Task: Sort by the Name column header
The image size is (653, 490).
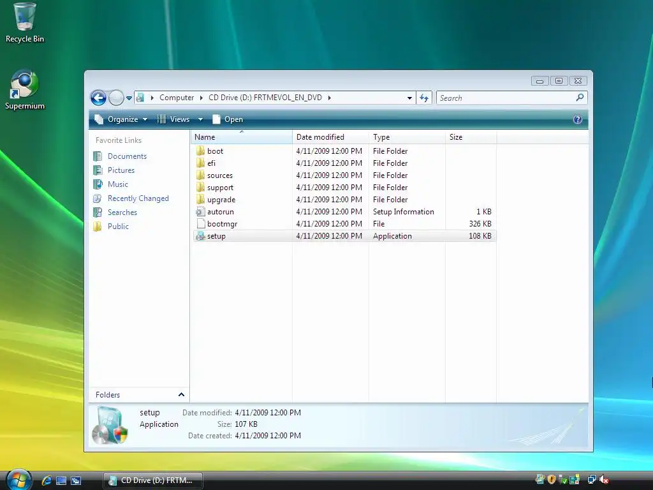Action: click(x=242, y=137)
